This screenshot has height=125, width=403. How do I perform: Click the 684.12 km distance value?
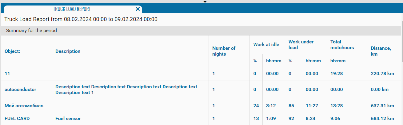(382, 119)
